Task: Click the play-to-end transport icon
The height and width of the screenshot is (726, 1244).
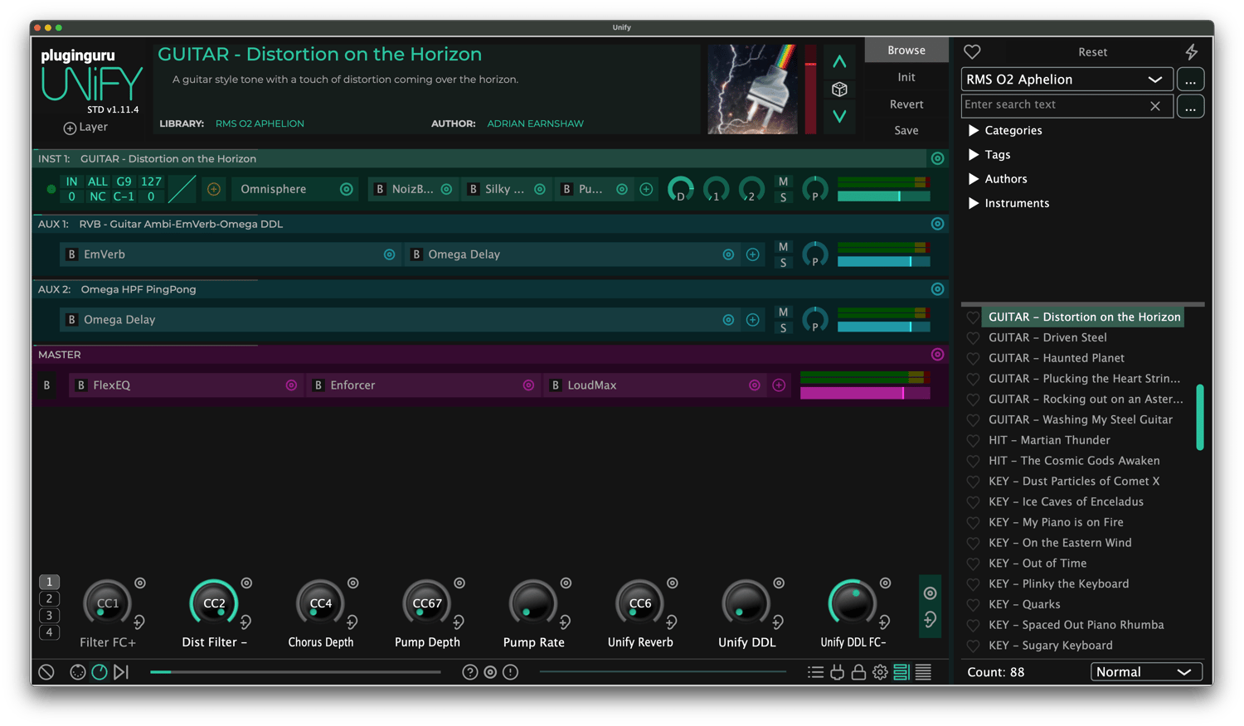Action: (x=121, y=672)
